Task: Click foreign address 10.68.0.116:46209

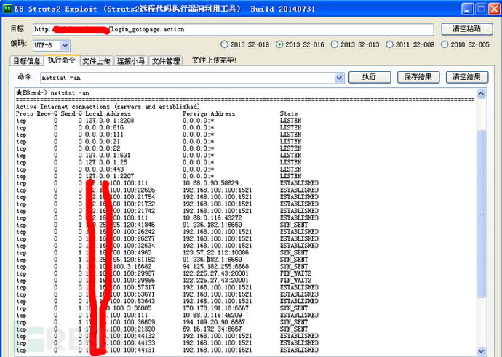Action: point(212,316)
